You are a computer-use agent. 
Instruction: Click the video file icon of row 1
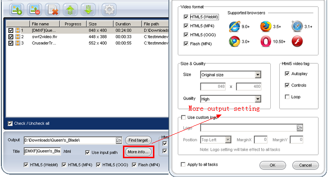pyautogui.click(x=17, y=31)
